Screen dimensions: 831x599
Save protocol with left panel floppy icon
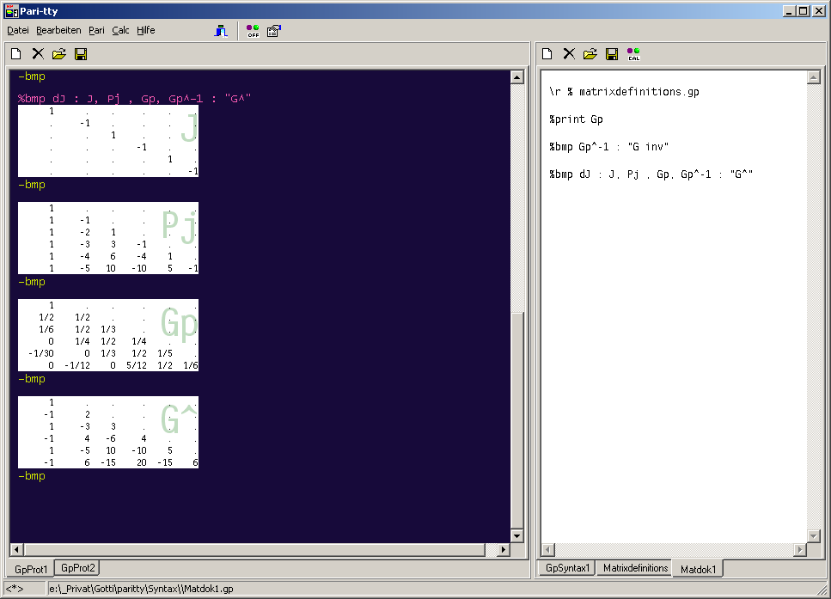[x=81, y=54]
